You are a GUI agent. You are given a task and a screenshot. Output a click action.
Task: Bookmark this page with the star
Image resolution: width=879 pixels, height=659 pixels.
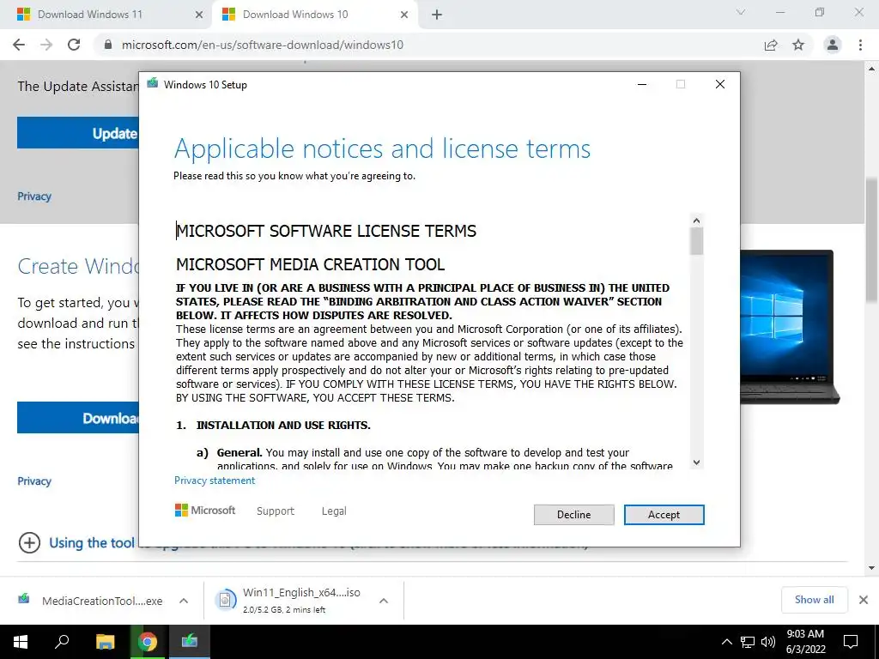pos(798,45)
